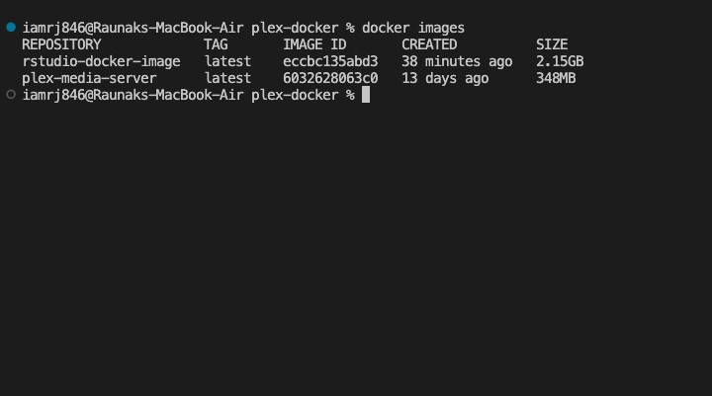Click the blue command status dot
The width and height of the screenshot is (712, 396).
click(11, 28)
